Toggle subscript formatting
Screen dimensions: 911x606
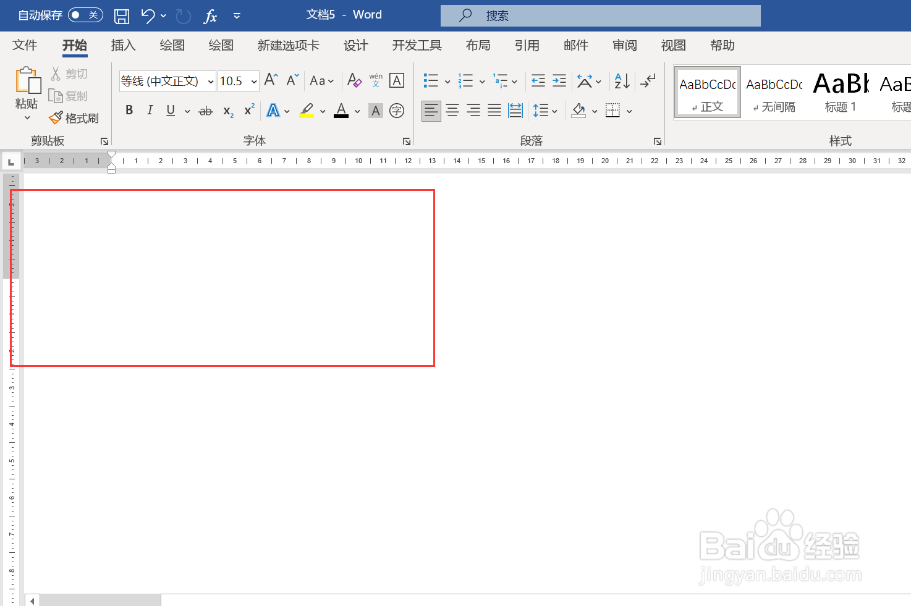(x=229, y=111)
